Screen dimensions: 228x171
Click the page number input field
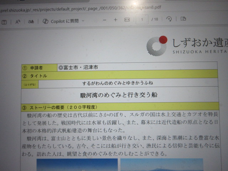[x=142, y=19]
